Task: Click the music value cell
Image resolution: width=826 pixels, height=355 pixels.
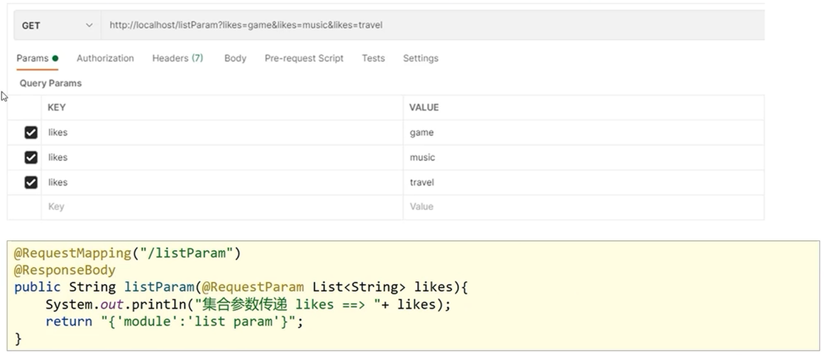Action: pos(584,158)
